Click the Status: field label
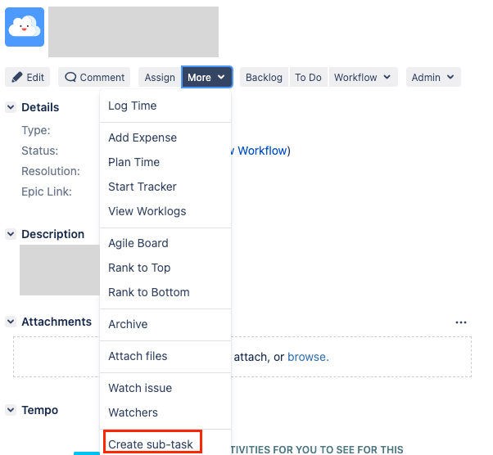Image resolution: width=493 pixels, height=455 pixels. coord(40,151)
